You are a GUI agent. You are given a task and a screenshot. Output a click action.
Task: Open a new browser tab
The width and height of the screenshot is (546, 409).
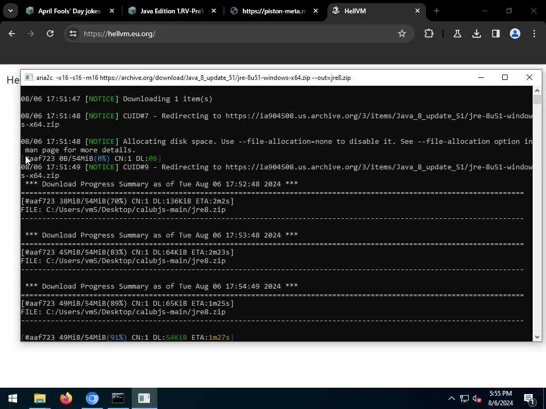tap(437, 11)
